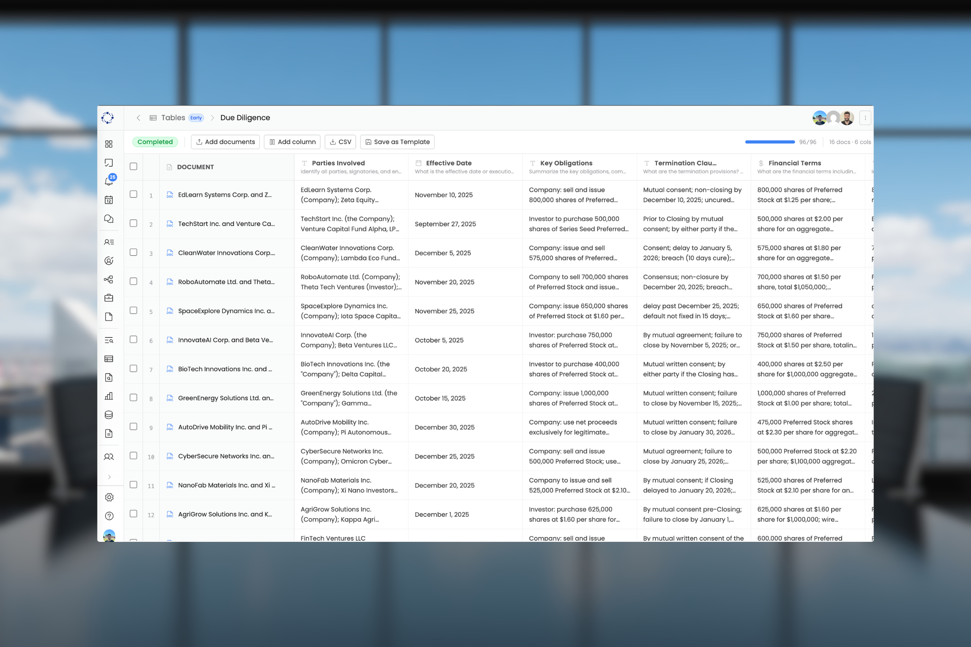
Task: Sort by the Effective Date column header
Action: click(449, 163)
